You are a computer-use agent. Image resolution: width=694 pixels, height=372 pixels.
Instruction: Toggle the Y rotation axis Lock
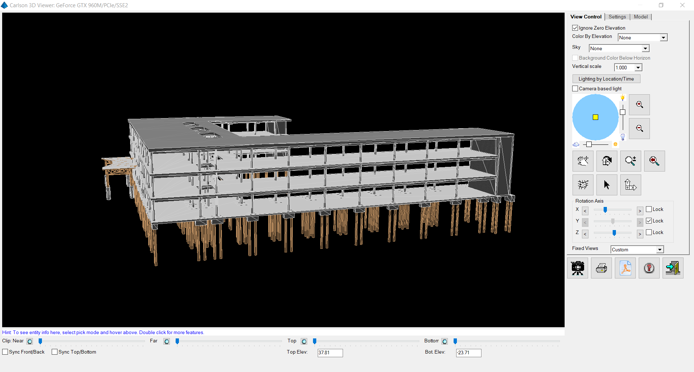click(x=649, y=221)
